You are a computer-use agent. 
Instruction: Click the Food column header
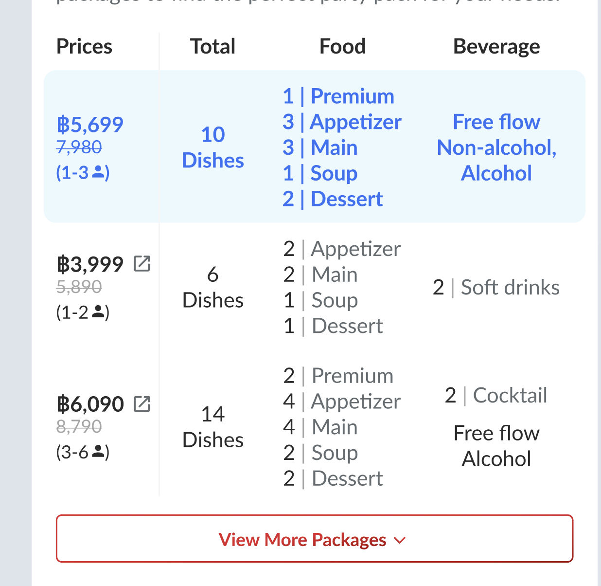pos(342,47)
